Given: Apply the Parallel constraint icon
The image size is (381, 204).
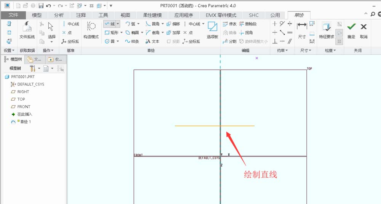Looking at the screenshot, I should pos(290,41).
